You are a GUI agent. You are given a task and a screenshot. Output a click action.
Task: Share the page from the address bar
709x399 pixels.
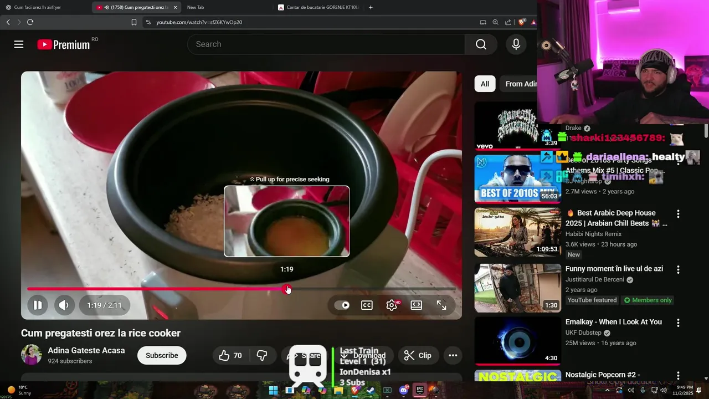pyautogui.click(x=508, y=22)
